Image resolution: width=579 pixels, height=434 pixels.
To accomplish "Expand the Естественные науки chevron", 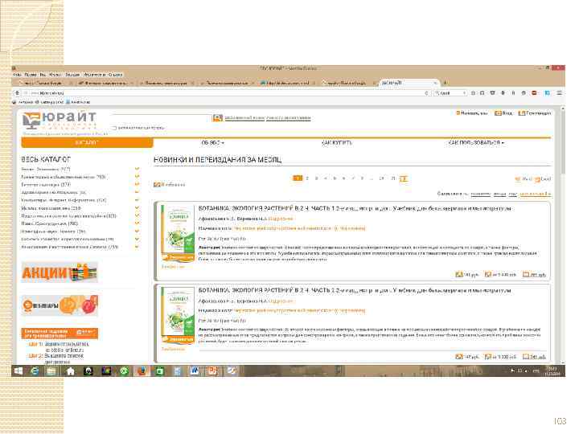I will [137, 185].
